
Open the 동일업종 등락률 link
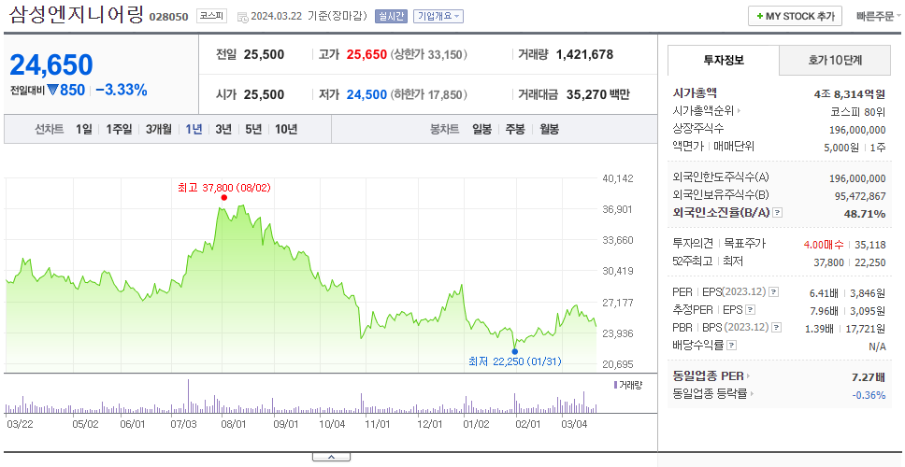click(x=713, y=394)
